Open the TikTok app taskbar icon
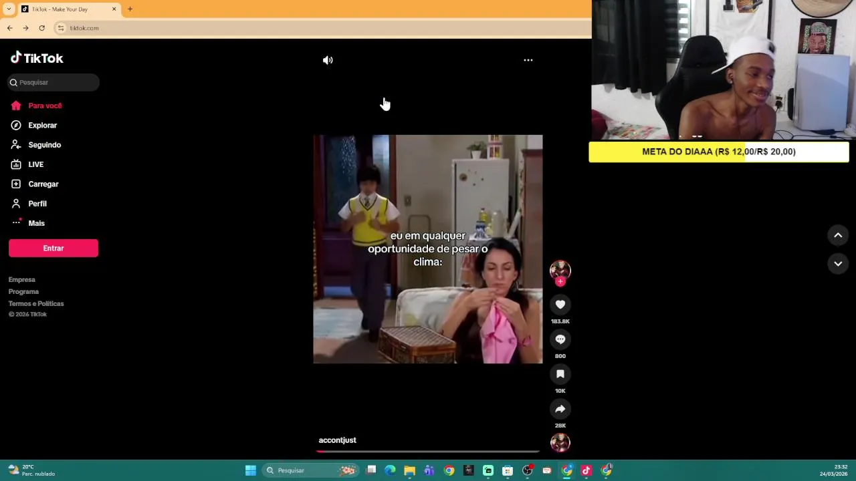Image resolution: width=856 pixels, height=481 pixels. click(x=586, y=470)
